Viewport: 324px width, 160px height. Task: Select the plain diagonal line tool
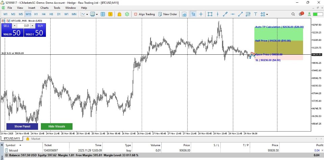[x=240, y=14]
